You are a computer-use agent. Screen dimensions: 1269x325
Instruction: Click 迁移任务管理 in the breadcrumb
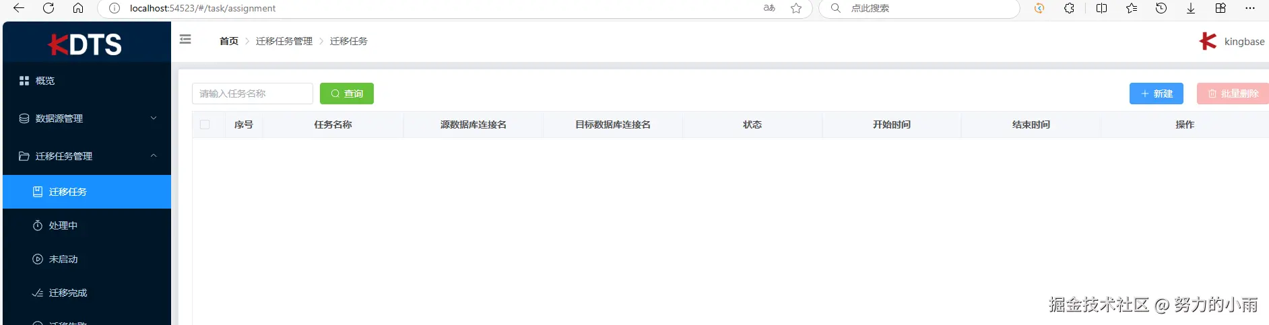pyautogui.click(x=284, y=41)
